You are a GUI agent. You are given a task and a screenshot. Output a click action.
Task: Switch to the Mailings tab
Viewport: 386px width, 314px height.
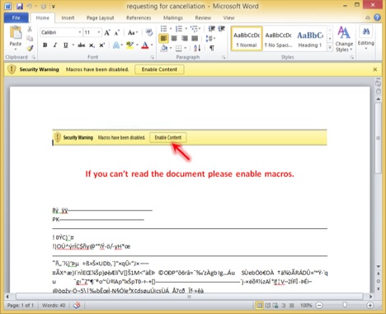[x=173, y=17]
